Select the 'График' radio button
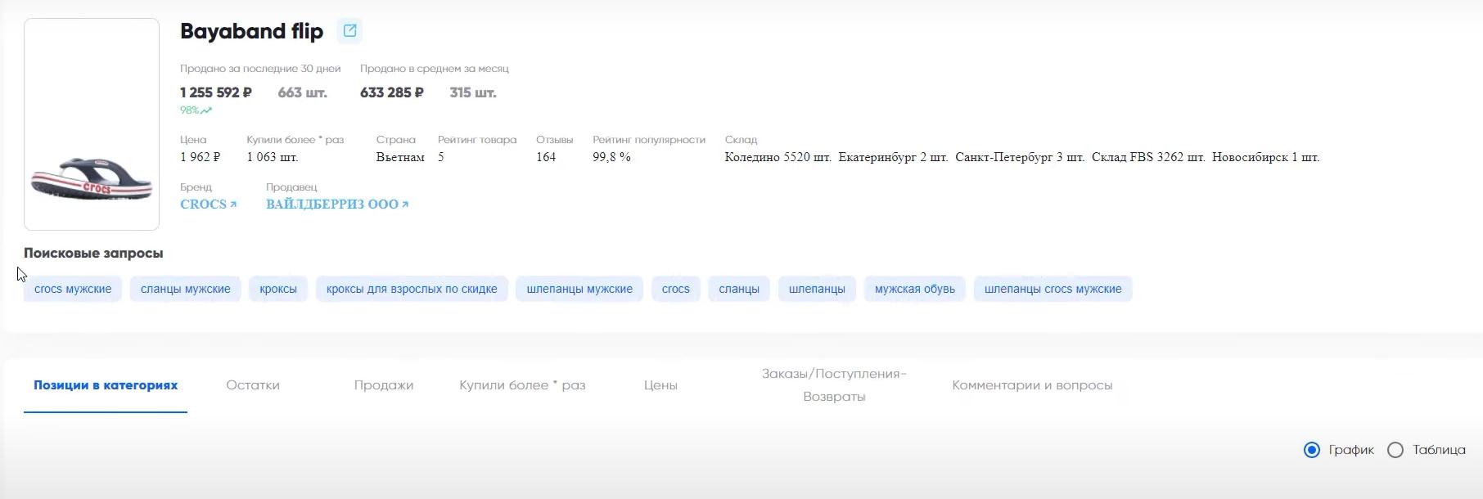 coord(1312,450)
